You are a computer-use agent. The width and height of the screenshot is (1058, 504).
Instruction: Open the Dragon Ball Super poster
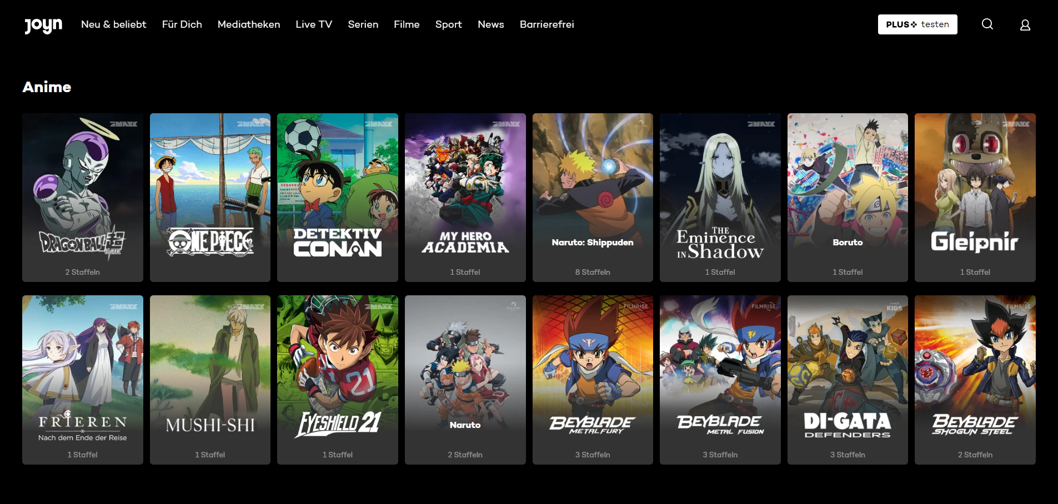click(82, 197)
